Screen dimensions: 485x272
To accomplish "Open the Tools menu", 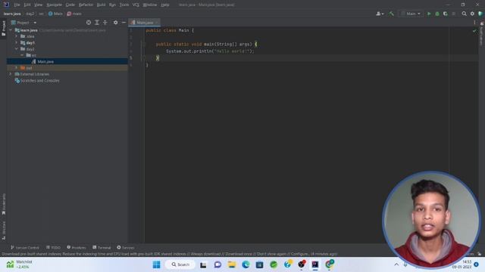I will [x=124, y=5].
